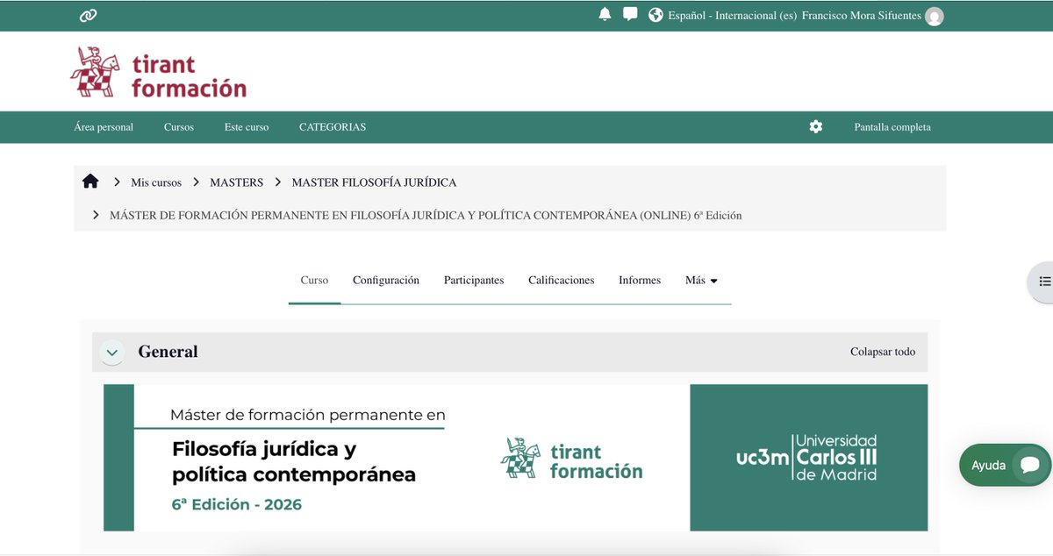Open Francisco Mora Sifuentes user menu
1053x556 pixels.
click(862, 16)
